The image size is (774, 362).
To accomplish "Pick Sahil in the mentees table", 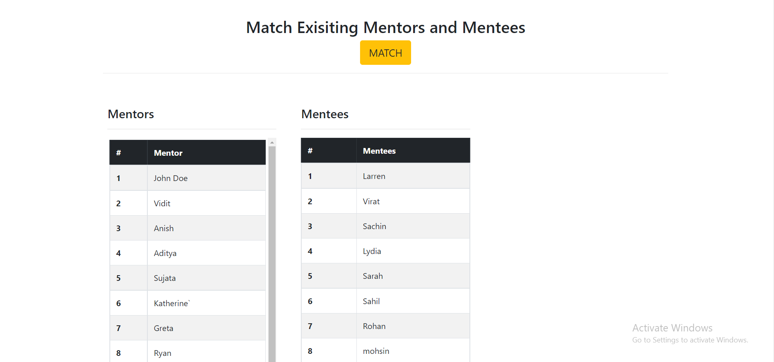I will pyautogui.click(x=371, y=301).
